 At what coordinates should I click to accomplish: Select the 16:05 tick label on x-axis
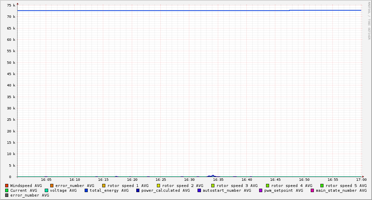tap(46, 179)
